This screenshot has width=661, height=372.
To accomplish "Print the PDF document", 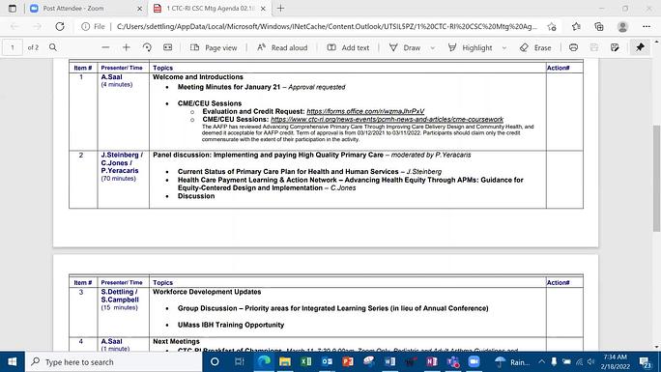I will click(x=573, y=47).
